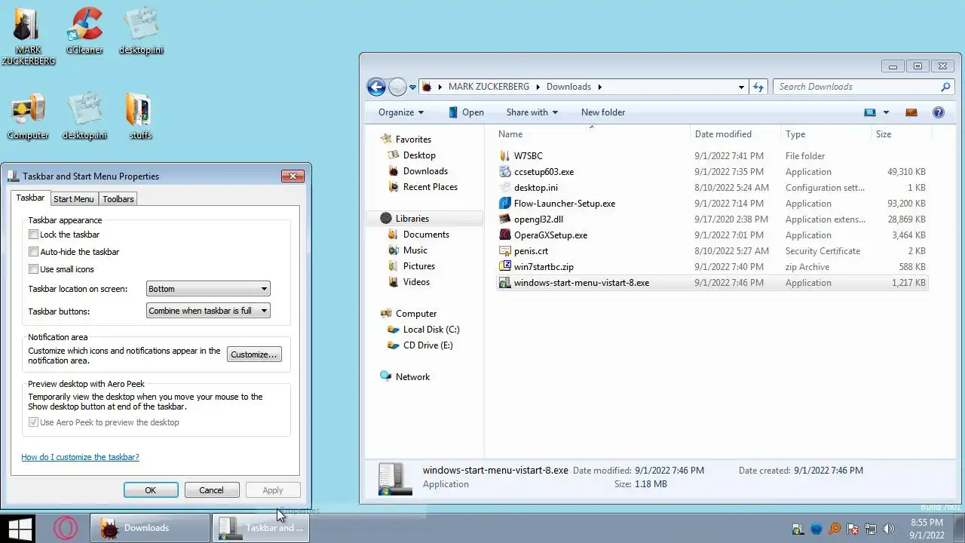Click the change view icon in Explorer

coord(870,112)
